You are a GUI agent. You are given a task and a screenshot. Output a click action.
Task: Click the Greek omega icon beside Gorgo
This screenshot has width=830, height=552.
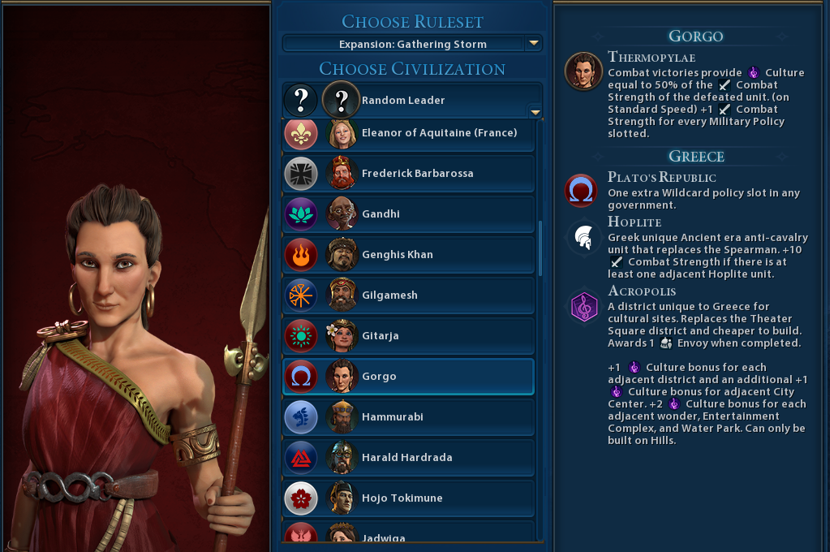[x=301, y=377]
